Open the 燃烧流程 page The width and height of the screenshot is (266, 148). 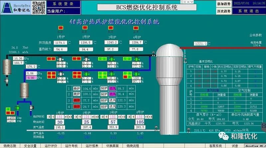[x=133, y=146]
